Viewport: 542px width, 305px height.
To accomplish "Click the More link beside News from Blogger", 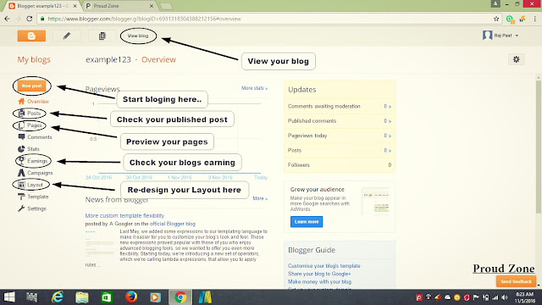I will tap(260, 198).
